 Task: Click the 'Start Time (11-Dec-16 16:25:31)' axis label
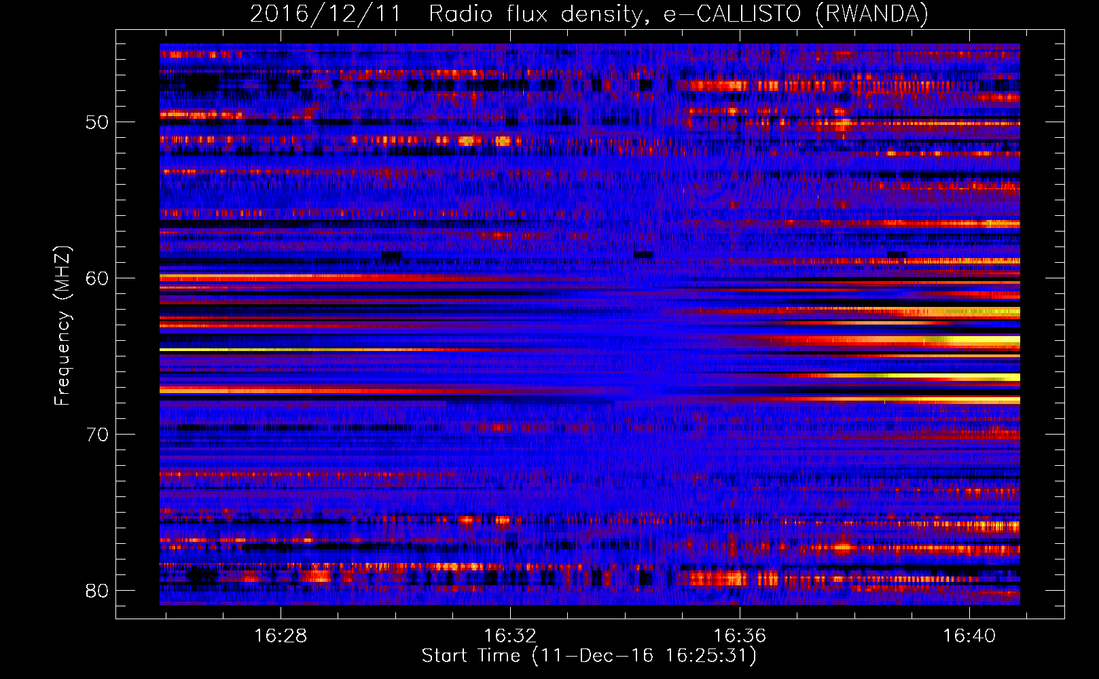pos(589,656)
